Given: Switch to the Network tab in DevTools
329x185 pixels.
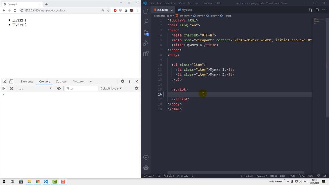Looking at the screenshot, I should click(x=79, y=82).
